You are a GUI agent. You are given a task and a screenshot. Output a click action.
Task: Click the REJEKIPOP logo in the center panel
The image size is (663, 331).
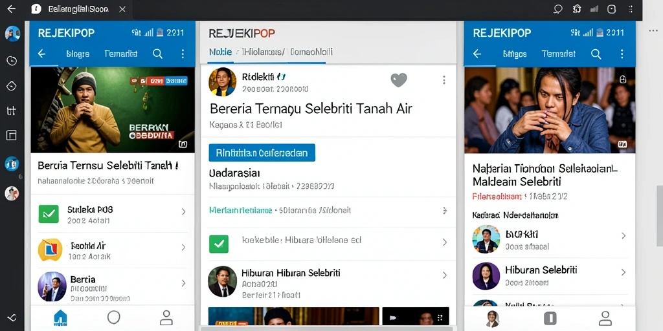tap(242, 34)
